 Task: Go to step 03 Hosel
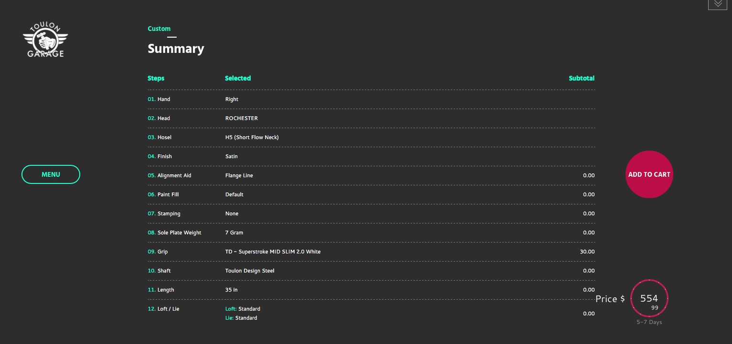click(159, 137)
